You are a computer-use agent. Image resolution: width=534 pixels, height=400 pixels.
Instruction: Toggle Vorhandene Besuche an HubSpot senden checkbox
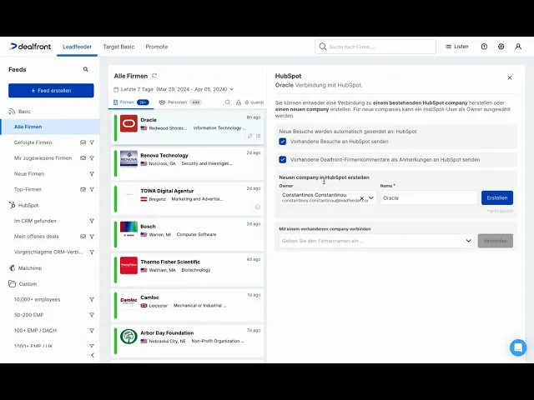tap(282, 142)
